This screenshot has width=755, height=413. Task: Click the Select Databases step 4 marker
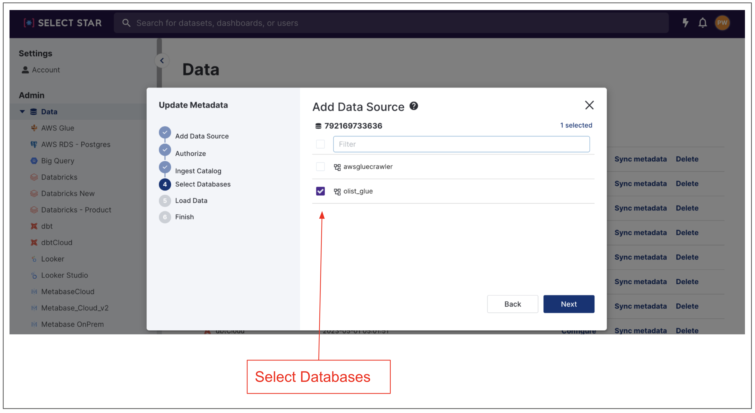click(x=165, y=184)
